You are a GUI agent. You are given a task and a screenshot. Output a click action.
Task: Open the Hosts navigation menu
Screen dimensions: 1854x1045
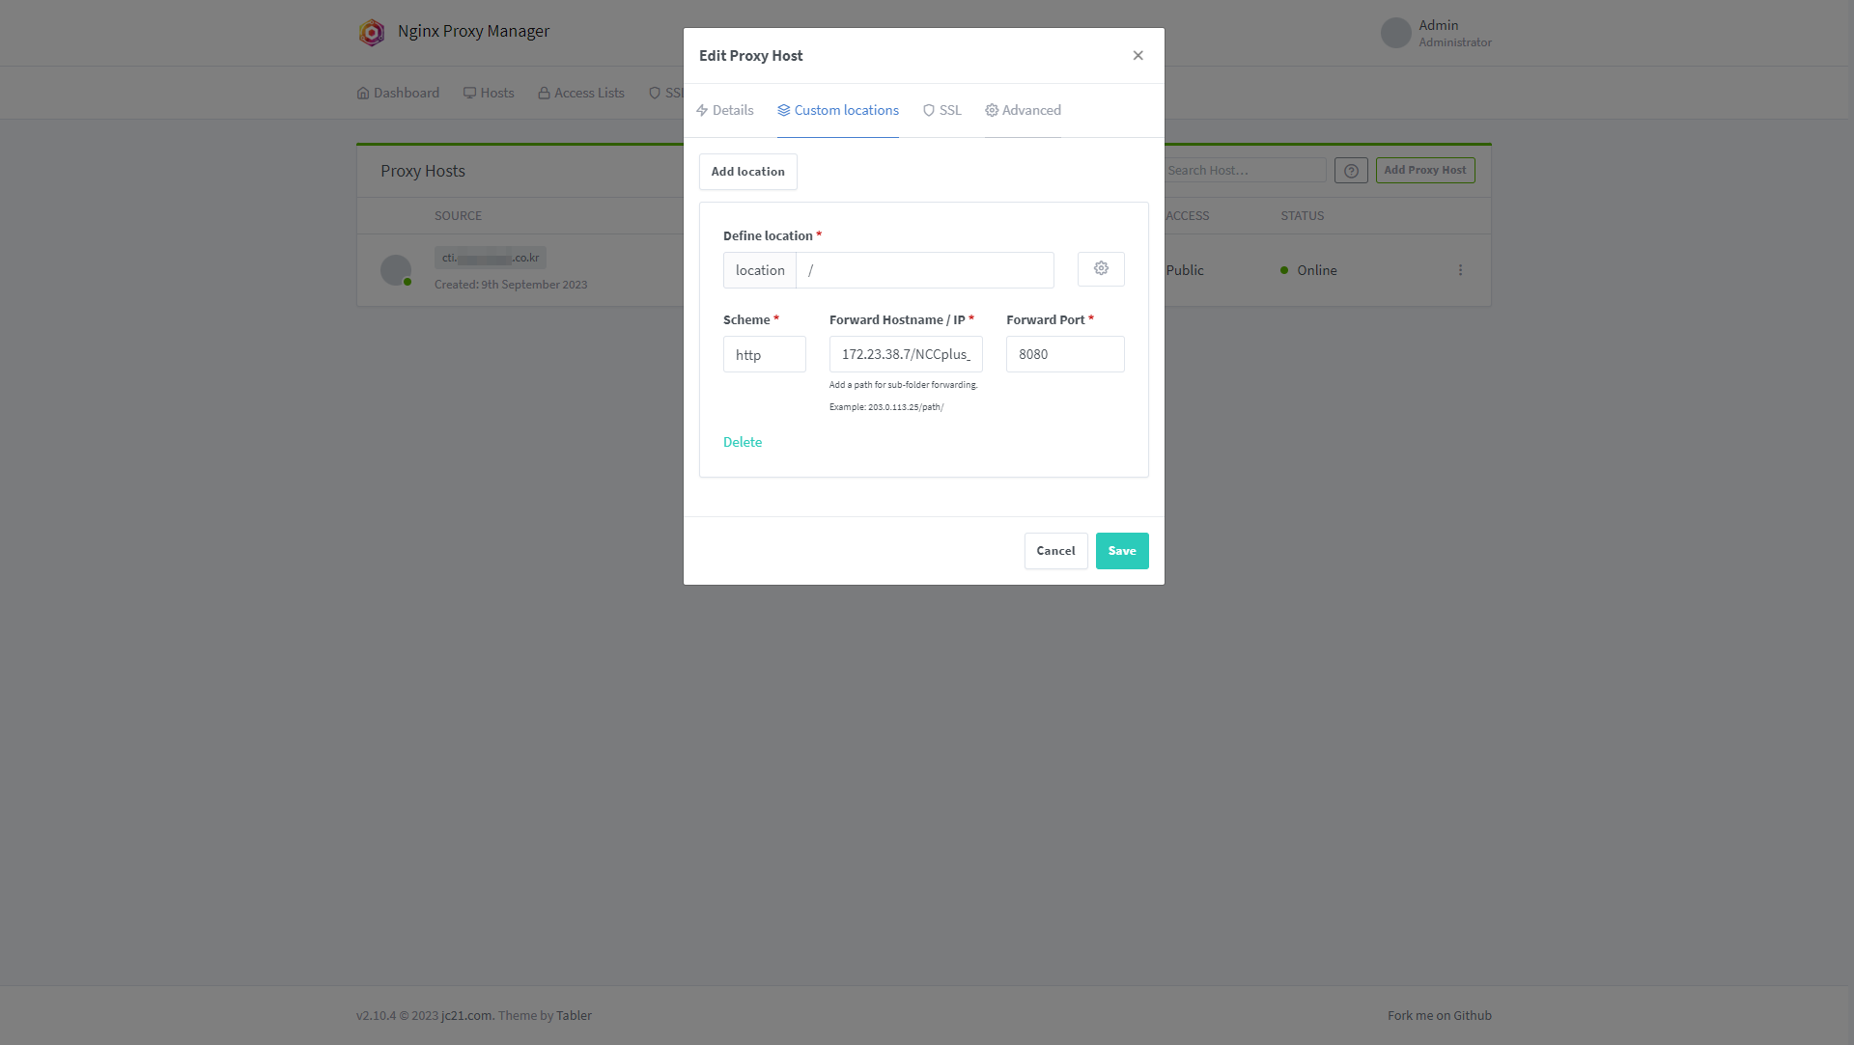(489, 94)
